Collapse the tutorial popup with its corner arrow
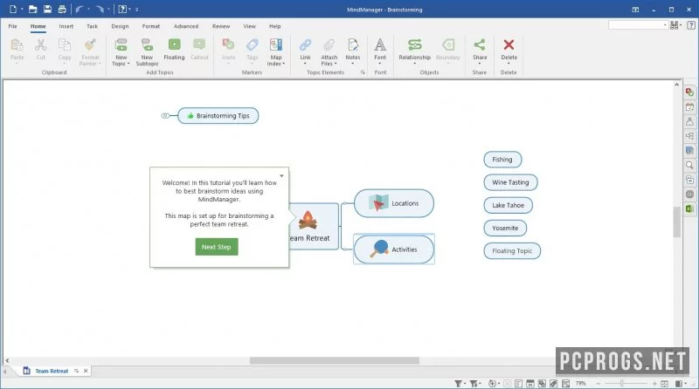The image size is (699, 389). tap(281, 175)
